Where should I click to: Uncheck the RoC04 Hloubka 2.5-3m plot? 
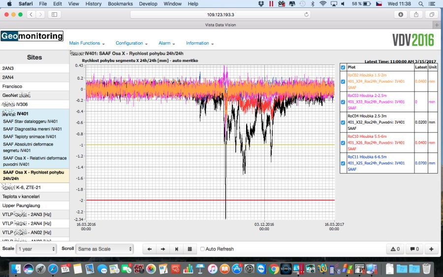point(343,123)
